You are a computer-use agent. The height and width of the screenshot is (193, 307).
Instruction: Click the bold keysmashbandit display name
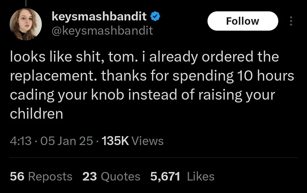[x=99, y=16]
